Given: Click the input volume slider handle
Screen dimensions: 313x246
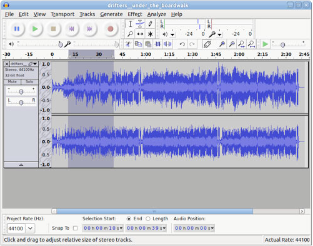Looking at the screenshot, I should [x=116, y=44].
